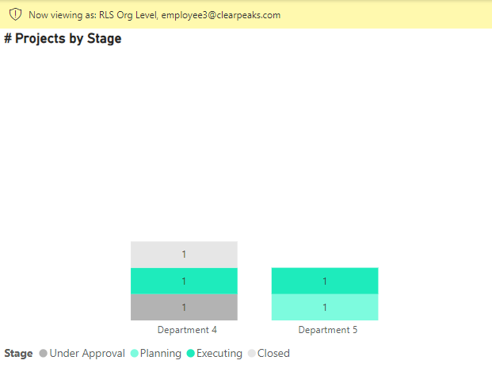This screenshot has height=368, width=492.
Task: Click the Department 5 axis label
Action: pos(328,330)
